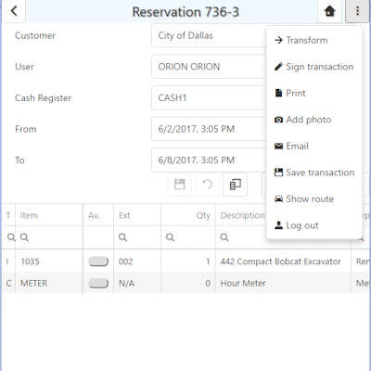This screenshot has width=371, height=371.
Task: Click the Item column search magnifier
Action: point(24,237)
